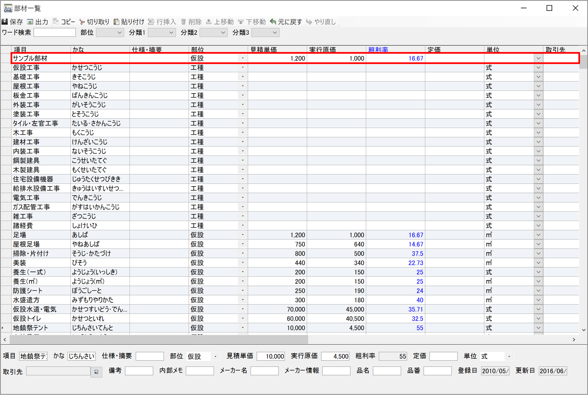This screenshot has height=395, width=588.
Task: Open the 単位 dropdown in the サンプル部材 row
Action: tap(538, 58)
